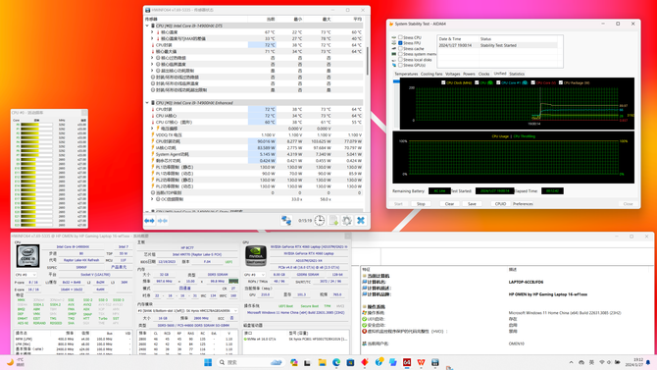Open Copilot from the taskbar

(x=293, y=362)
